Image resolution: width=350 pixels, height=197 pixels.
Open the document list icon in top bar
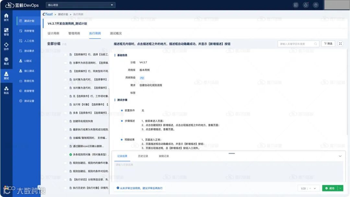(x=296, y=5)
